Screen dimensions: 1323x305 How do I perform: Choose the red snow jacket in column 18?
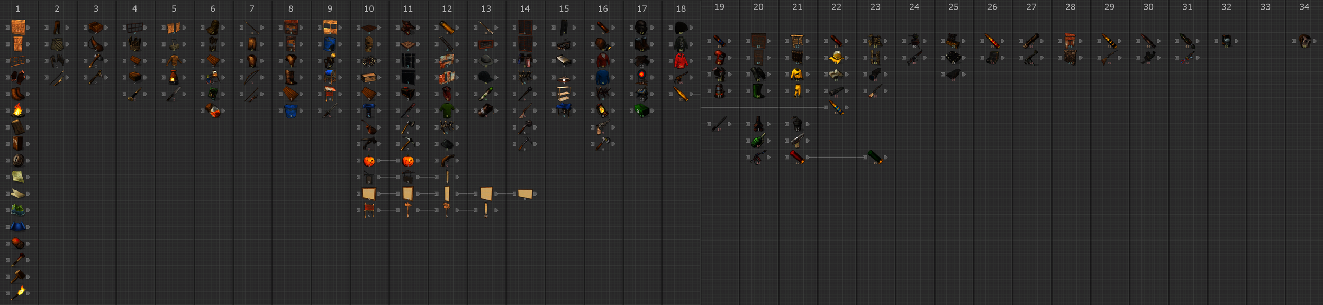[681, 61]
